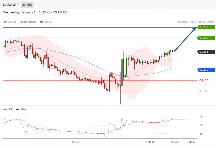The width and height of the screenshot is (216, 146).
Task: Click Research © 2023 Trading Central credit
Action: click(x=195, y=22)
